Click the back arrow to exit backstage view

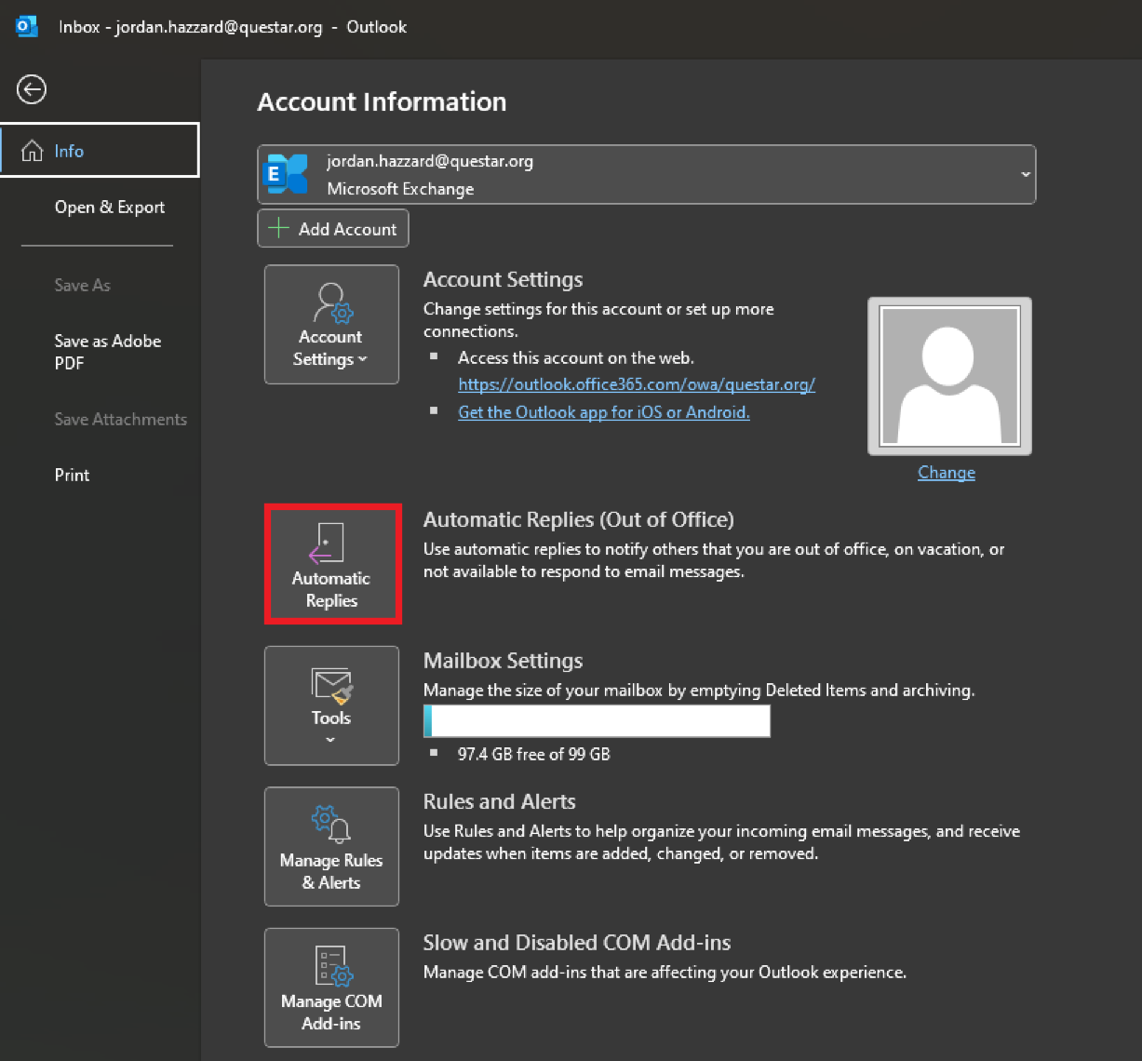[x=32, y=89]
